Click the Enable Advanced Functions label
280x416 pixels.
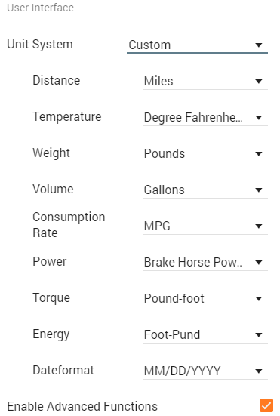click(82, 406)
